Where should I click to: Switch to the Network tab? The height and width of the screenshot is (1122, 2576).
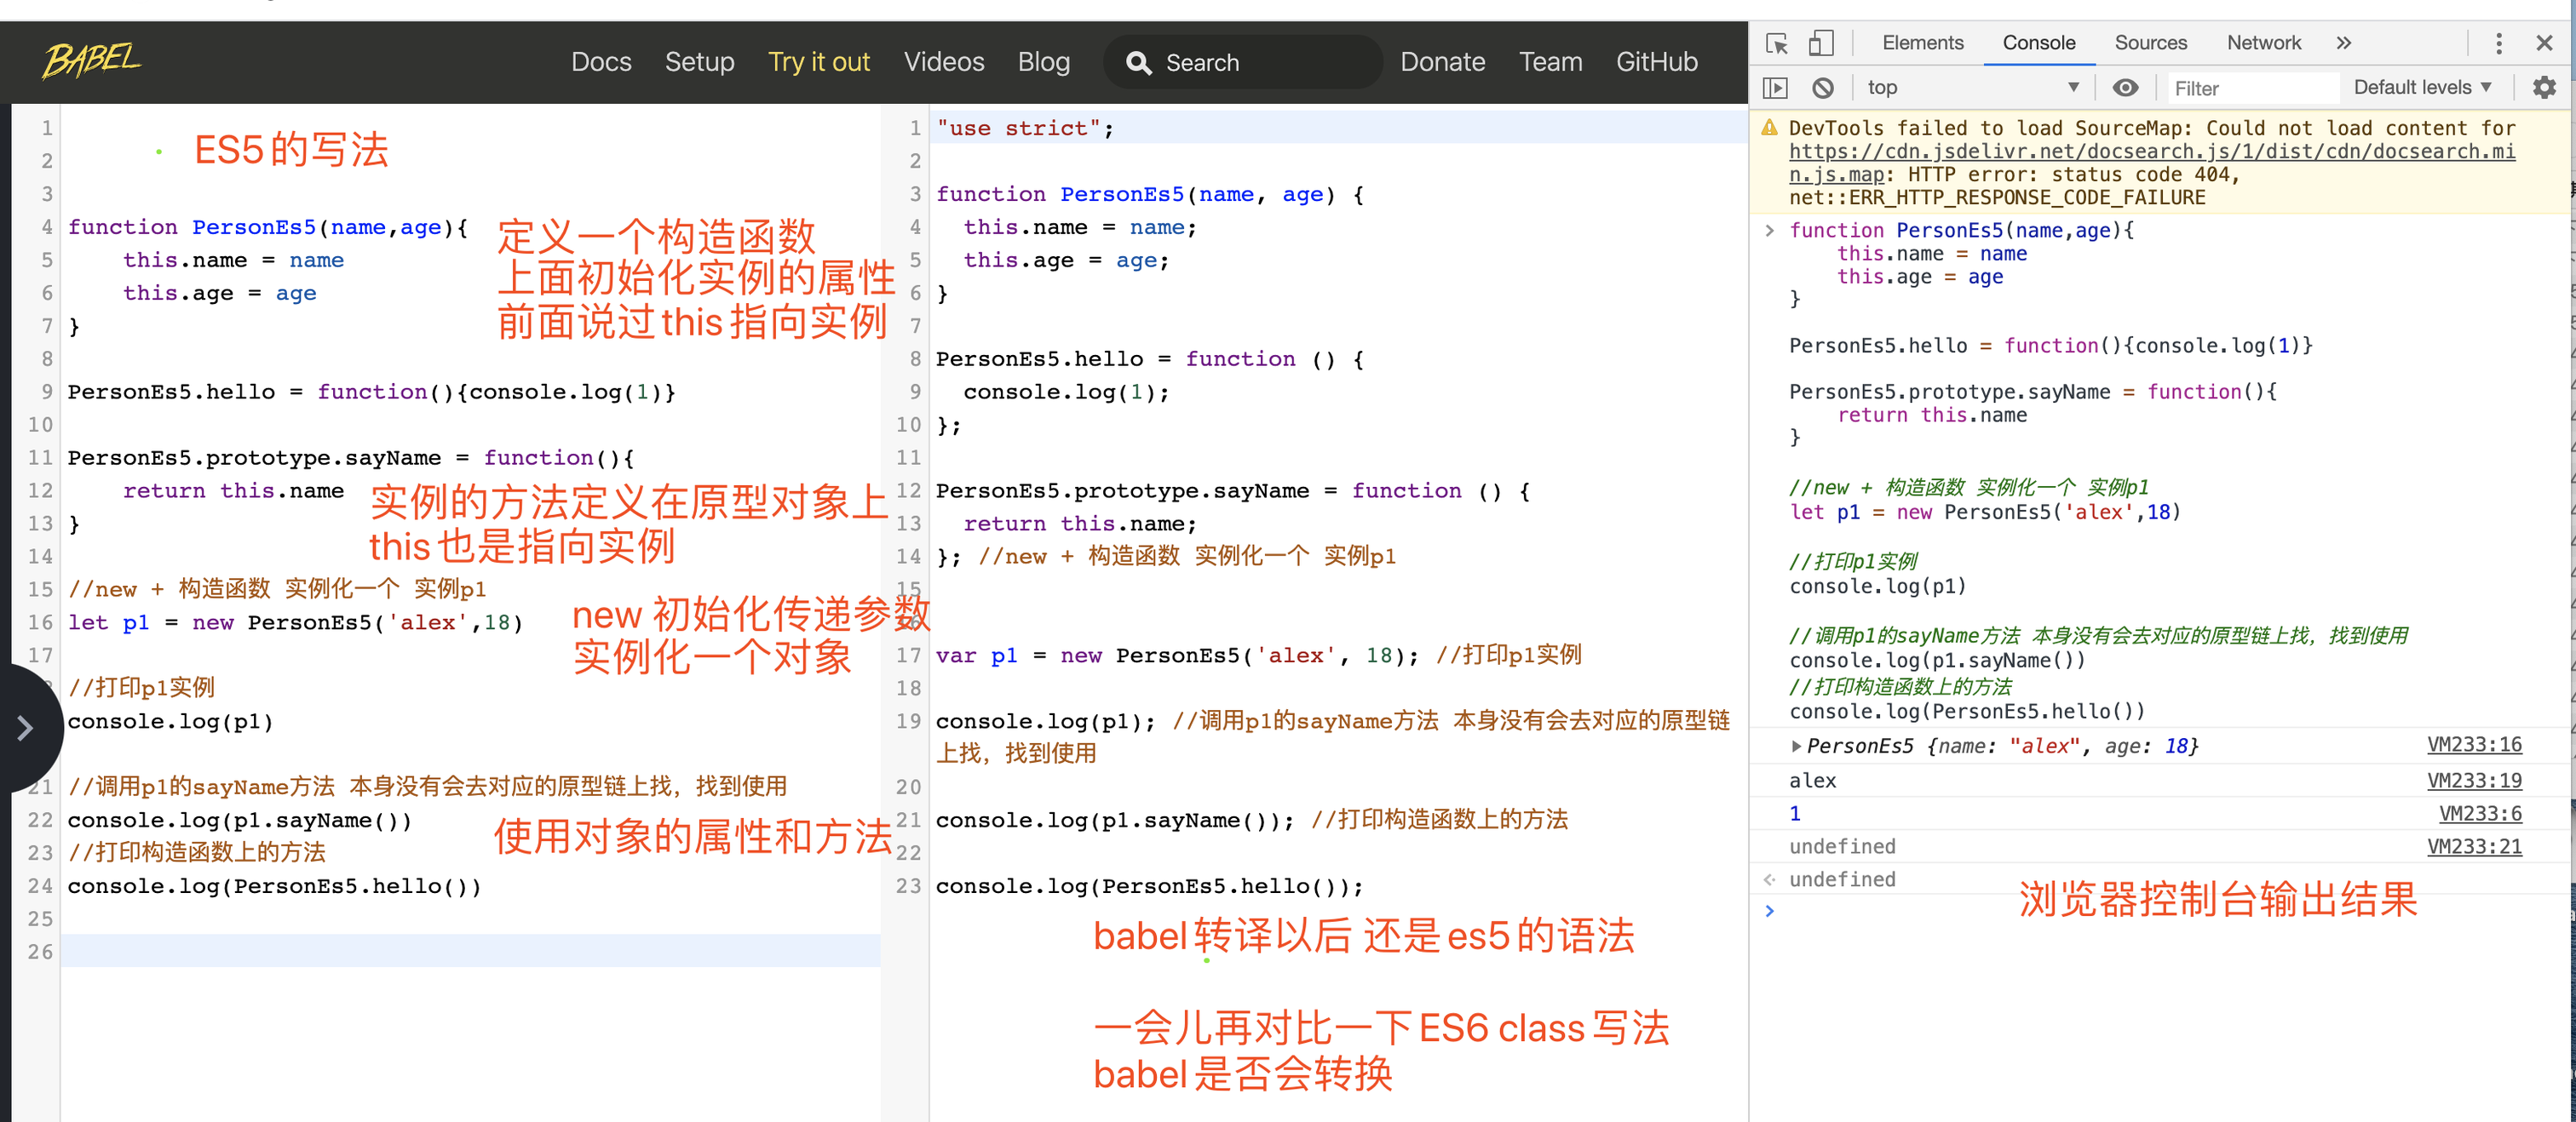2263,43
